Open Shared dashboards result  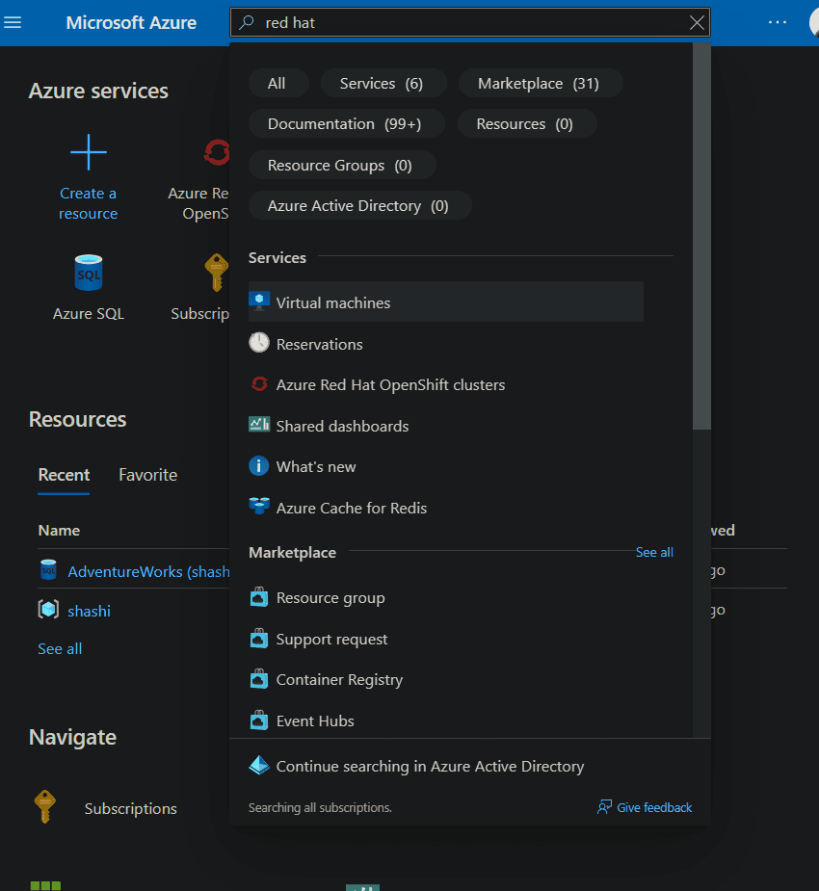point(342,426)
